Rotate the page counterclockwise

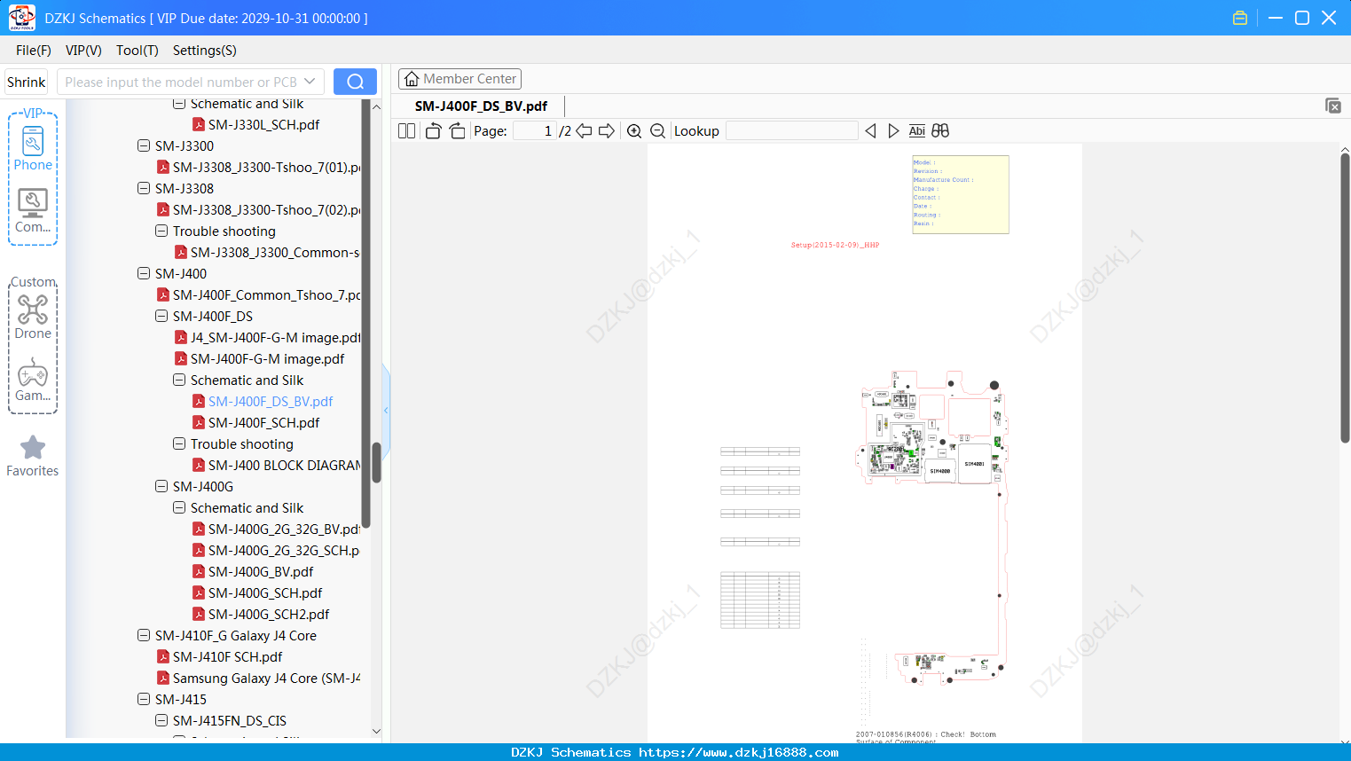433,131
